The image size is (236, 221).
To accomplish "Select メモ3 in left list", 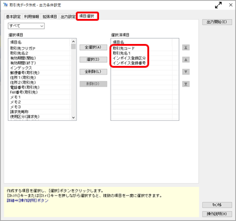I will (x=15, y=107).
